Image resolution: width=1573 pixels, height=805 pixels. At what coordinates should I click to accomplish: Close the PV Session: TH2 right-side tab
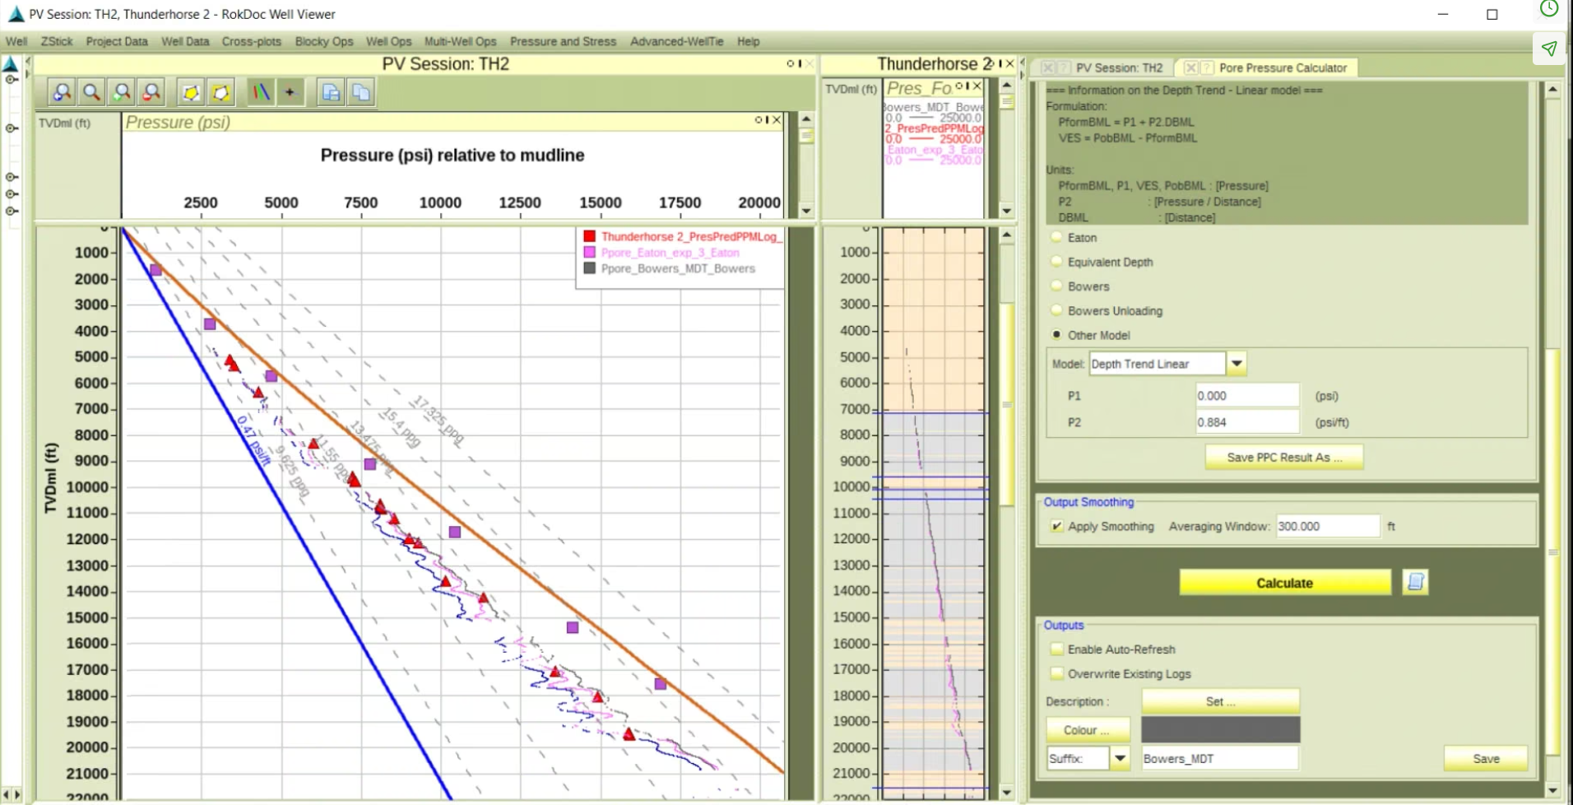[x=1048, y=68]
